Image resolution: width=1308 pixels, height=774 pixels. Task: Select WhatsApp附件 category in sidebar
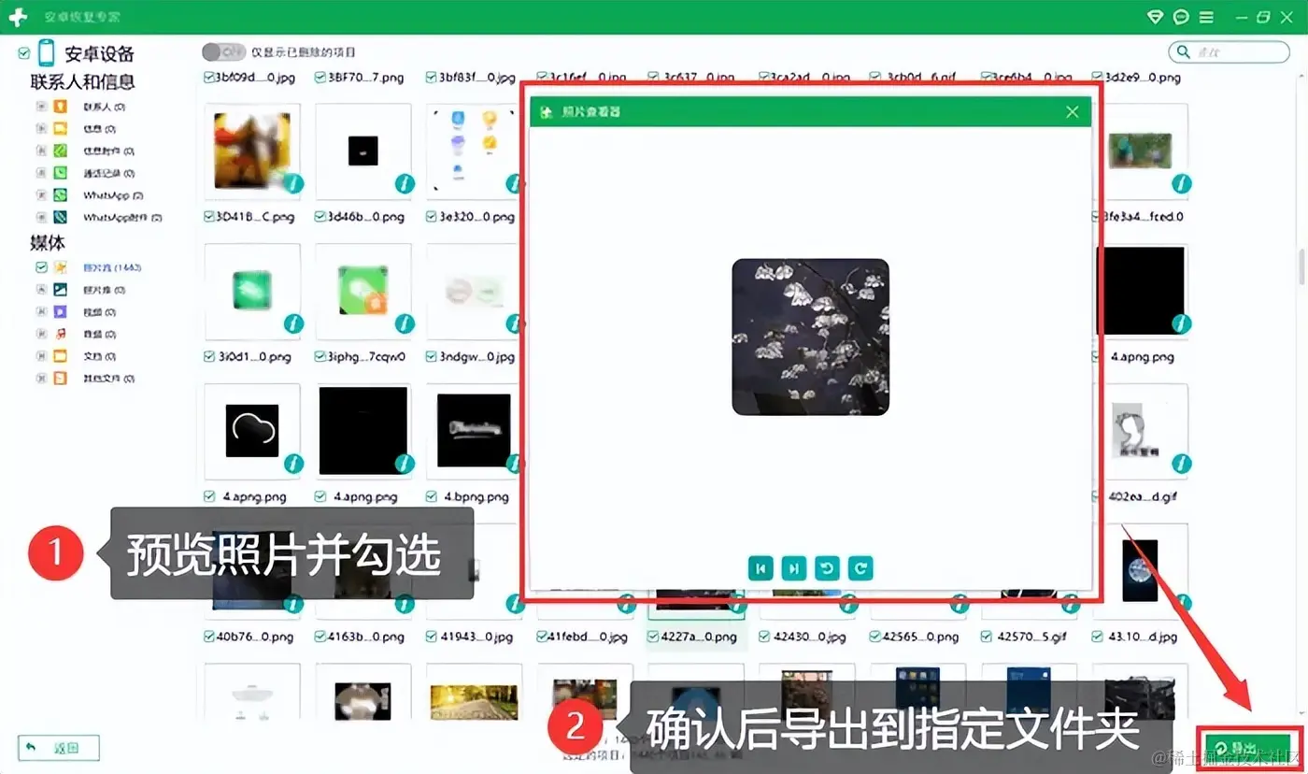[x=122, y=218]
